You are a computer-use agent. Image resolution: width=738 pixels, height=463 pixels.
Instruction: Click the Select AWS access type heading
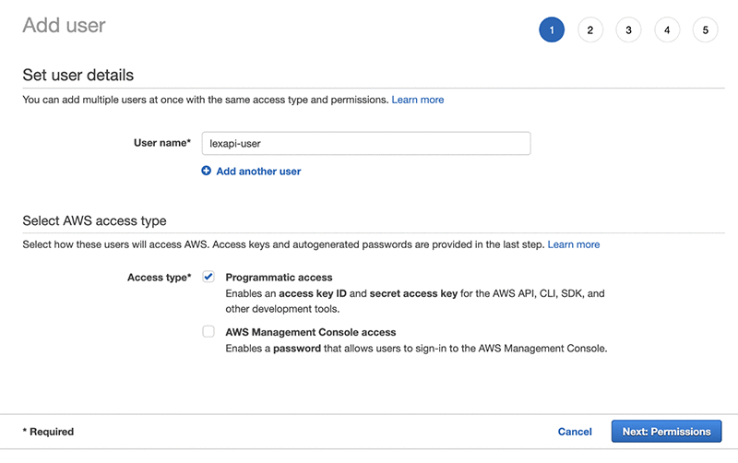pos(94,220)
